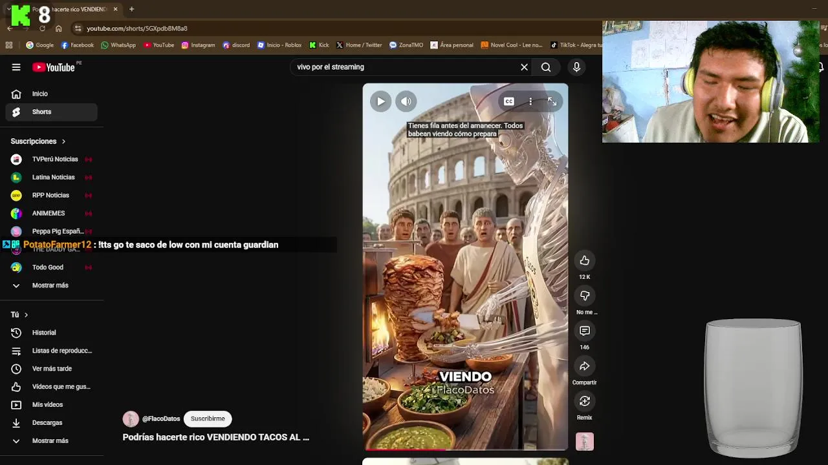
Task: Select Shorts in the sidebar
Action: 52,112
